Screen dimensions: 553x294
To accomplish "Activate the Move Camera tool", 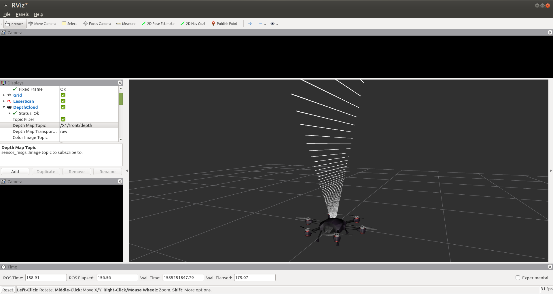I will click(x=42, y=24).
